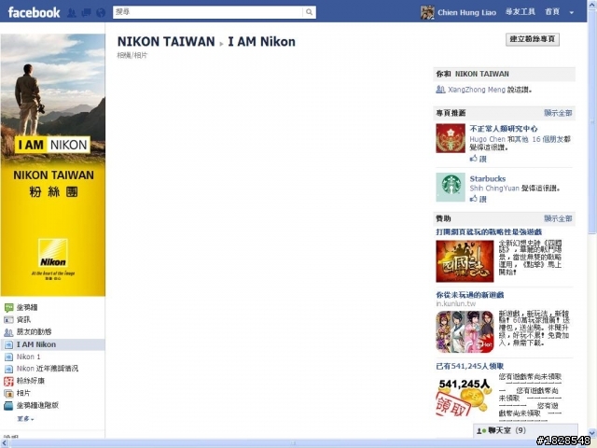Open notifications globe icon
The image size is (597, 448).
[x=101, y=13]
